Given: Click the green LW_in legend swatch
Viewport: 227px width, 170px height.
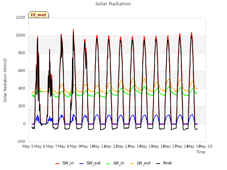Looking at the screenshot, I should click(x=109, y=164).
